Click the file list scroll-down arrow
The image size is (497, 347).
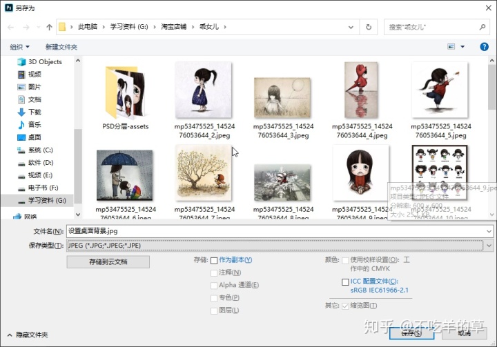coord(492,215)
